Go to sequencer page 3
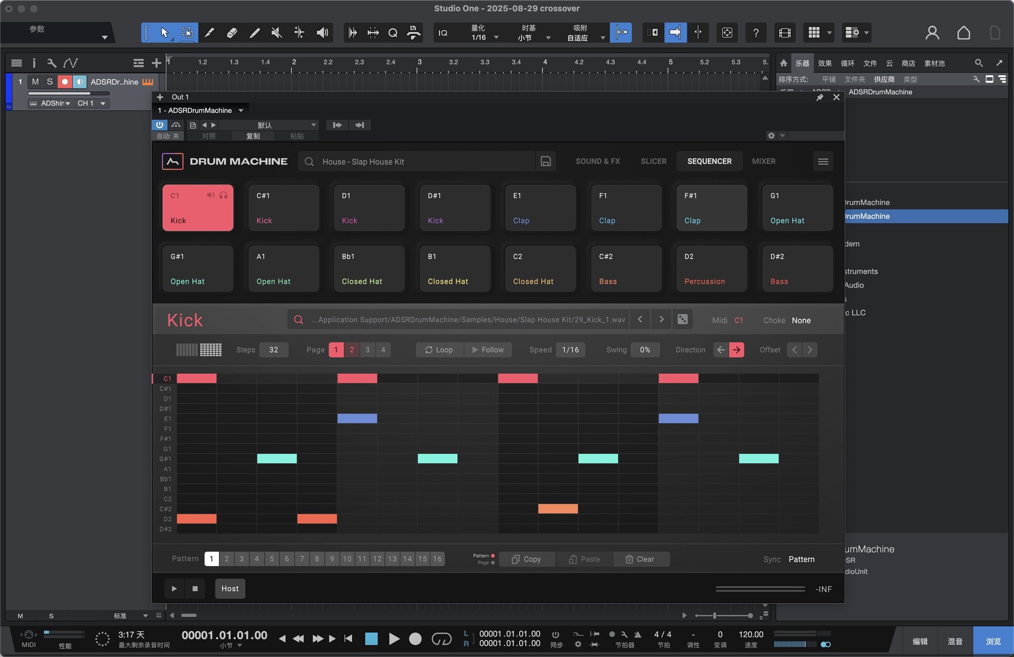Screen dimensions: 1014x657 [x=368, y=350]
